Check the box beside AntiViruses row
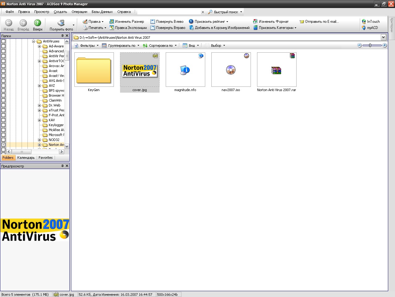The image size is (395, 297). 3,41
